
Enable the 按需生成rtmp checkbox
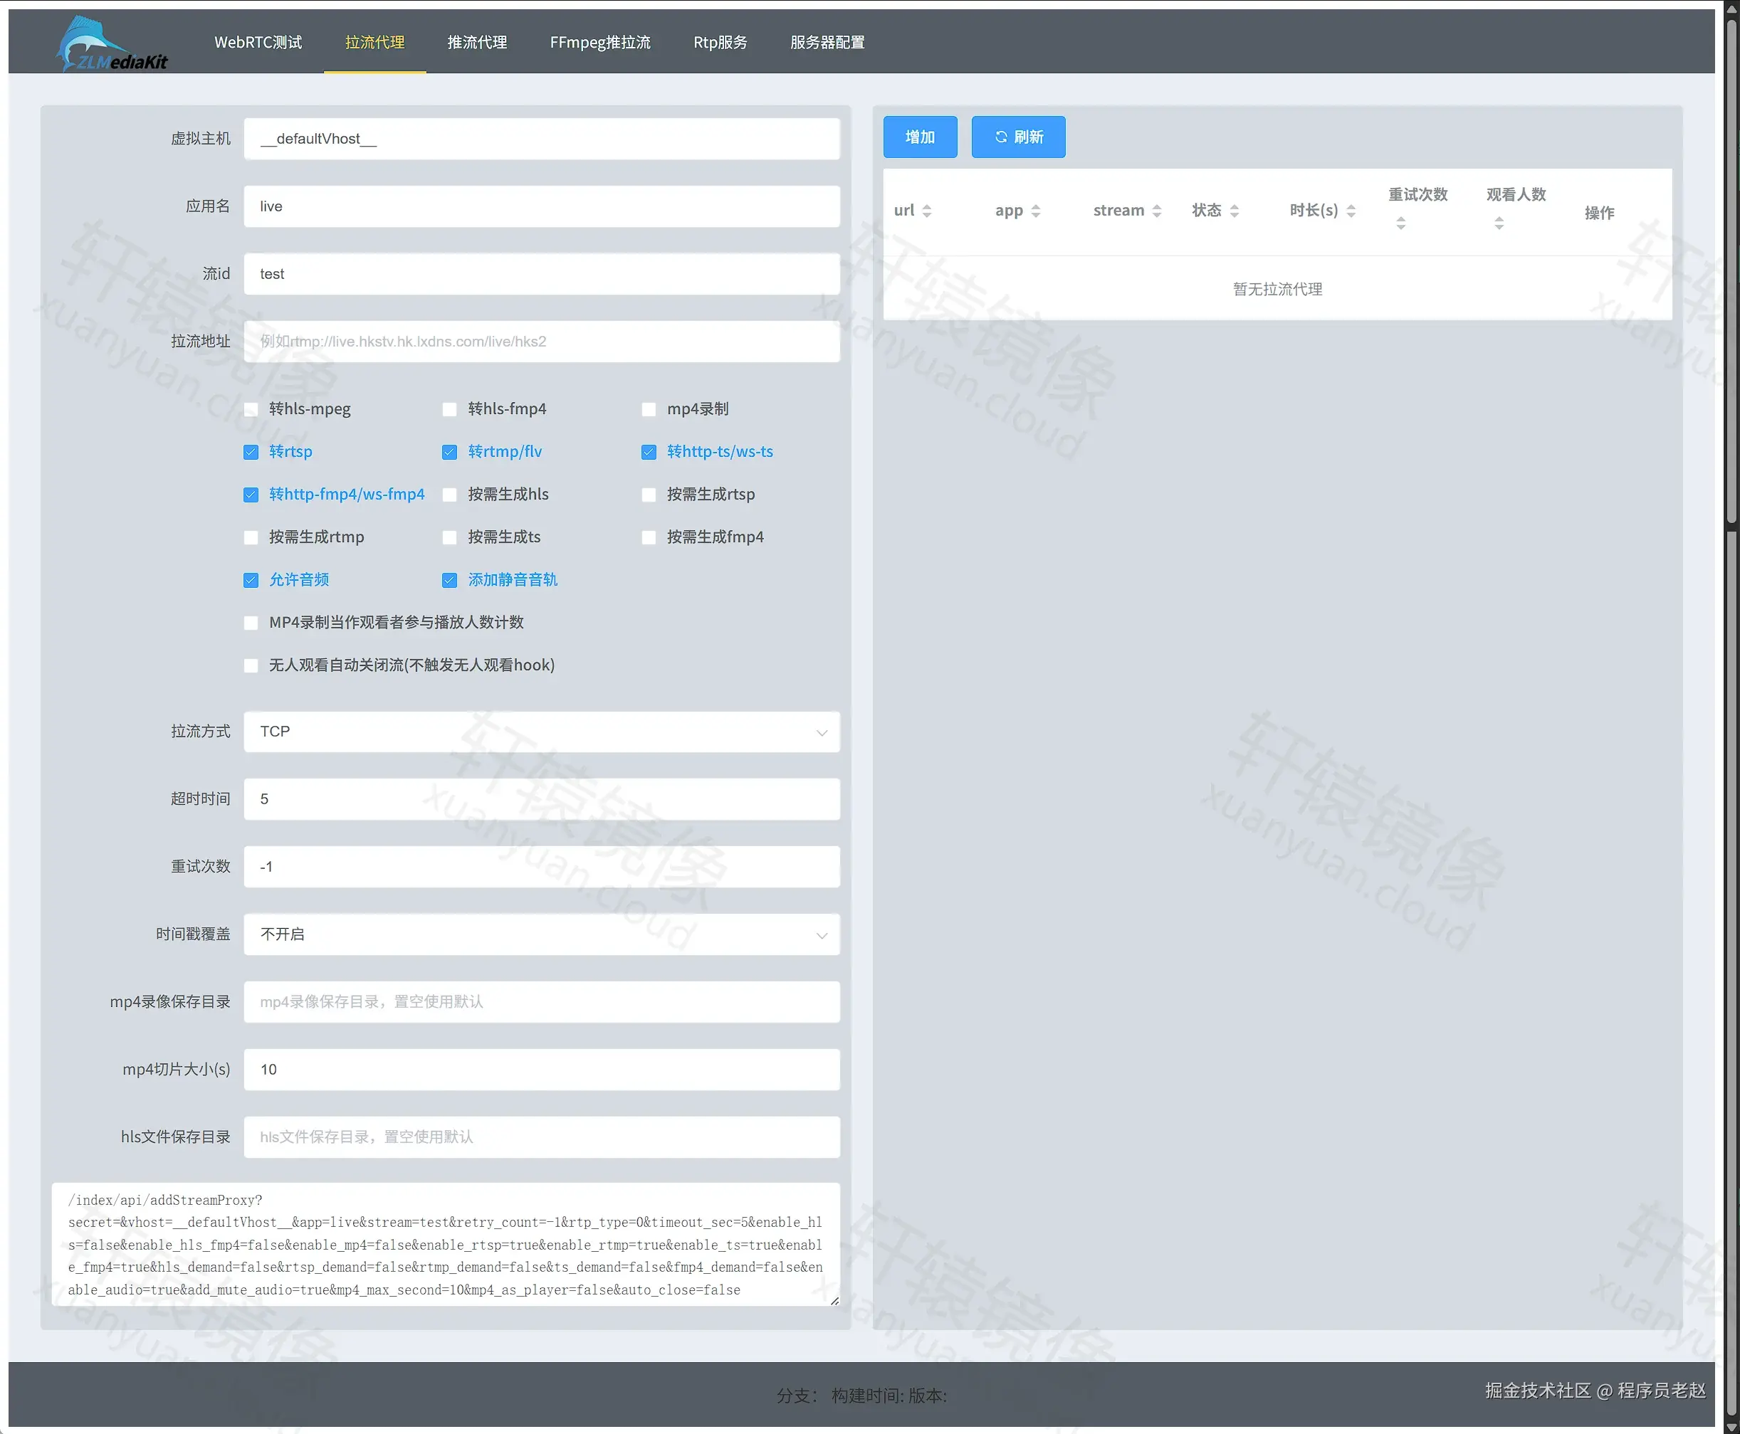tap(251, 538)
